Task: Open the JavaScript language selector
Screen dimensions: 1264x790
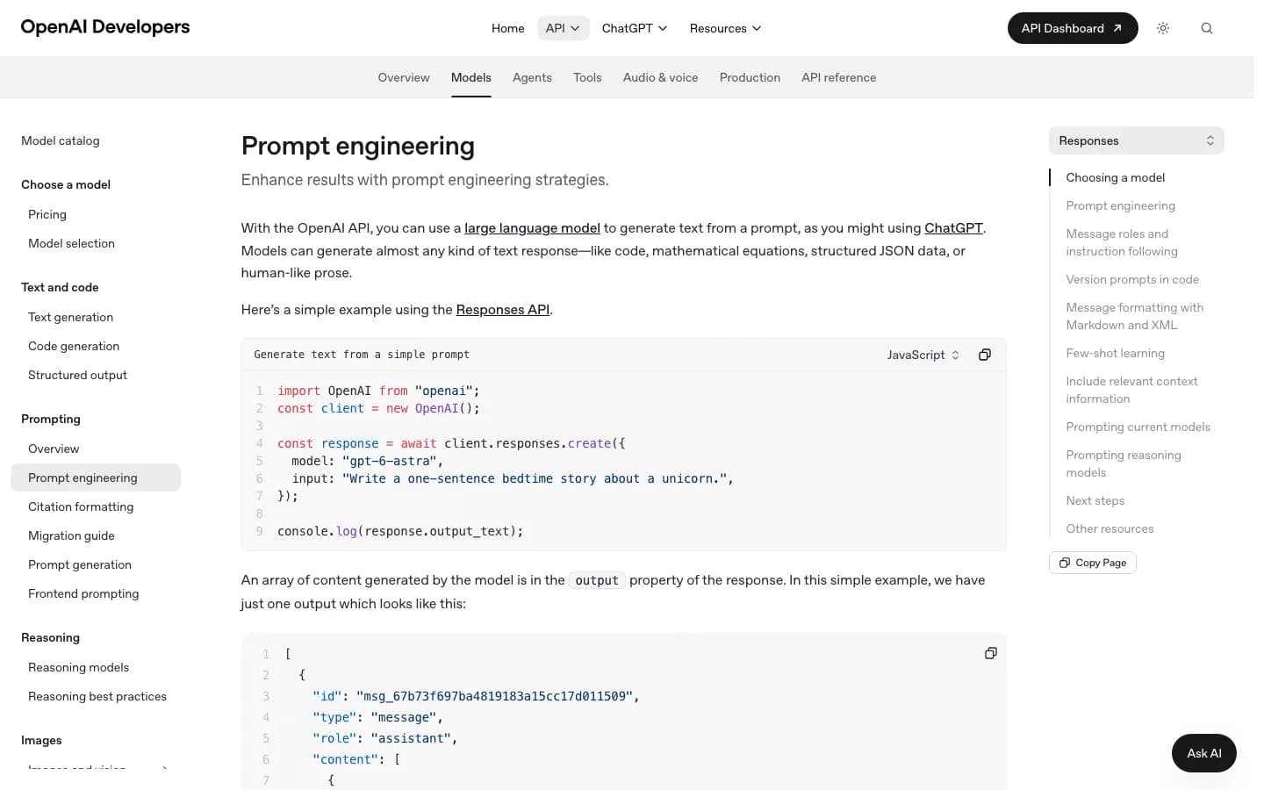Action: point(923,355)
